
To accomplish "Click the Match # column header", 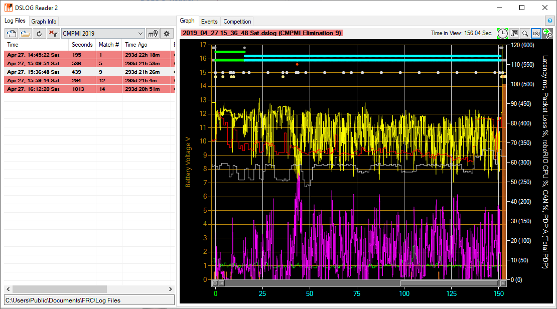I will coord(109,45).
